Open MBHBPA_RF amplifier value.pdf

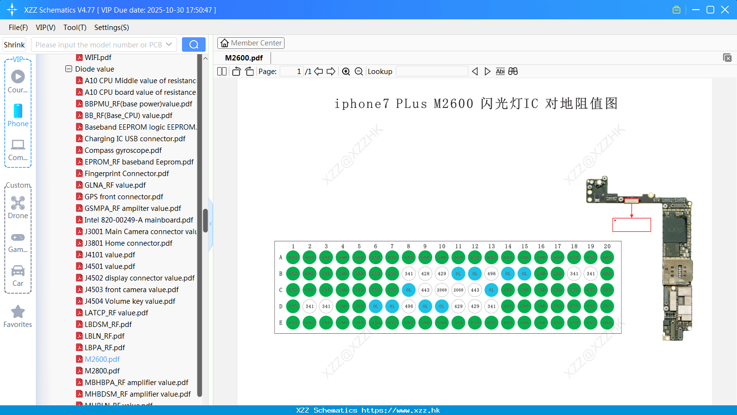tap(136, 383)
